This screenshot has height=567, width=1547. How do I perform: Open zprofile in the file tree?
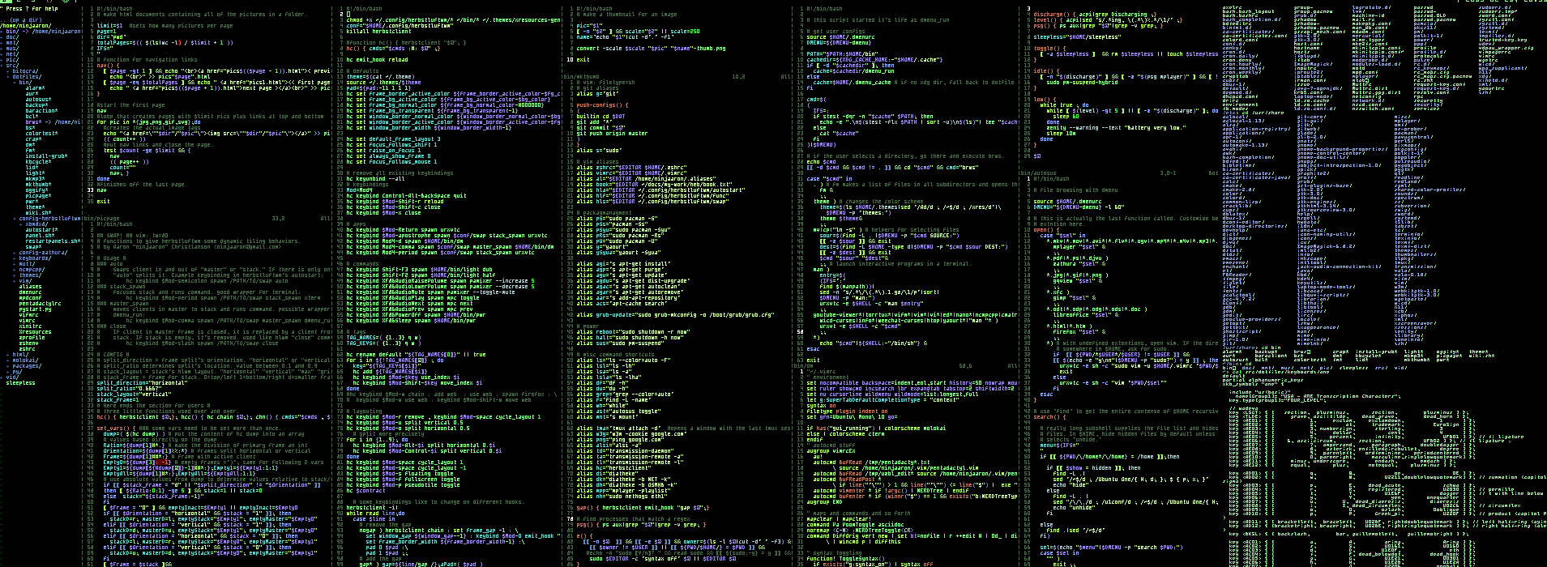point(32,337)
